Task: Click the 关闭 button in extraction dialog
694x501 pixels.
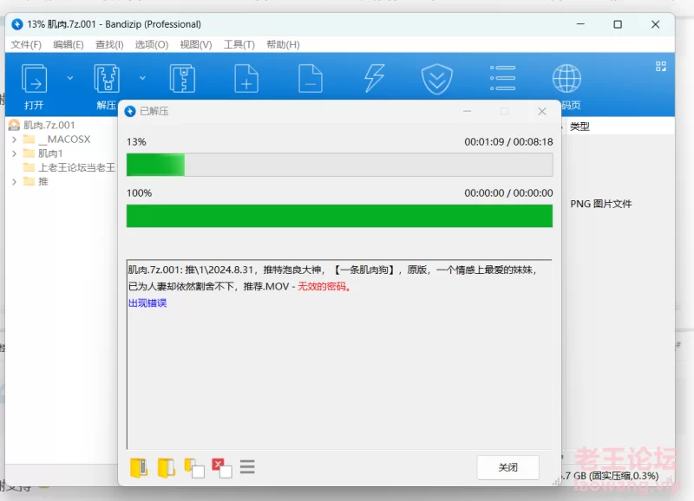Action: point(507,467)
